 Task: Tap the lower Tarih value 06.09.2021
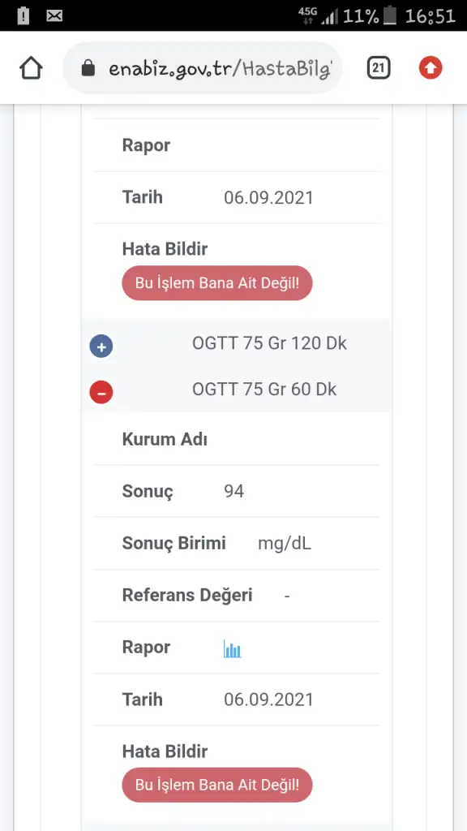pyautogui.click(x=269, y=700)
